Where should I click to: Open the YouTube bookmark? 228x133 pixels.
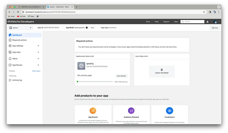(21, 16)
